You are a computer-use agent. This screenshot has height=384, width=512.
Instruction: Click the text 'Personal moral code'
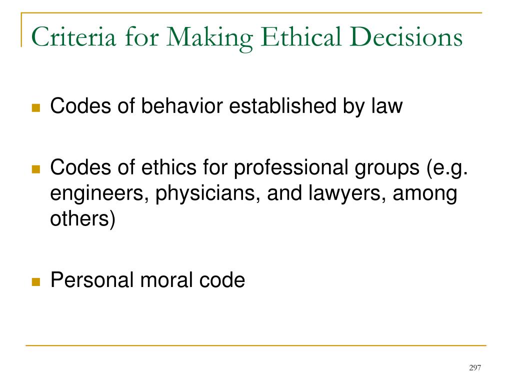click(x=147, y=280)
